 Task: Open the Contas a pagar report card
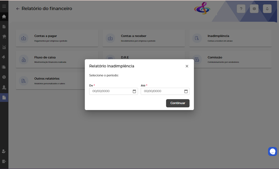pyautogui.click(x=57, y=38)
